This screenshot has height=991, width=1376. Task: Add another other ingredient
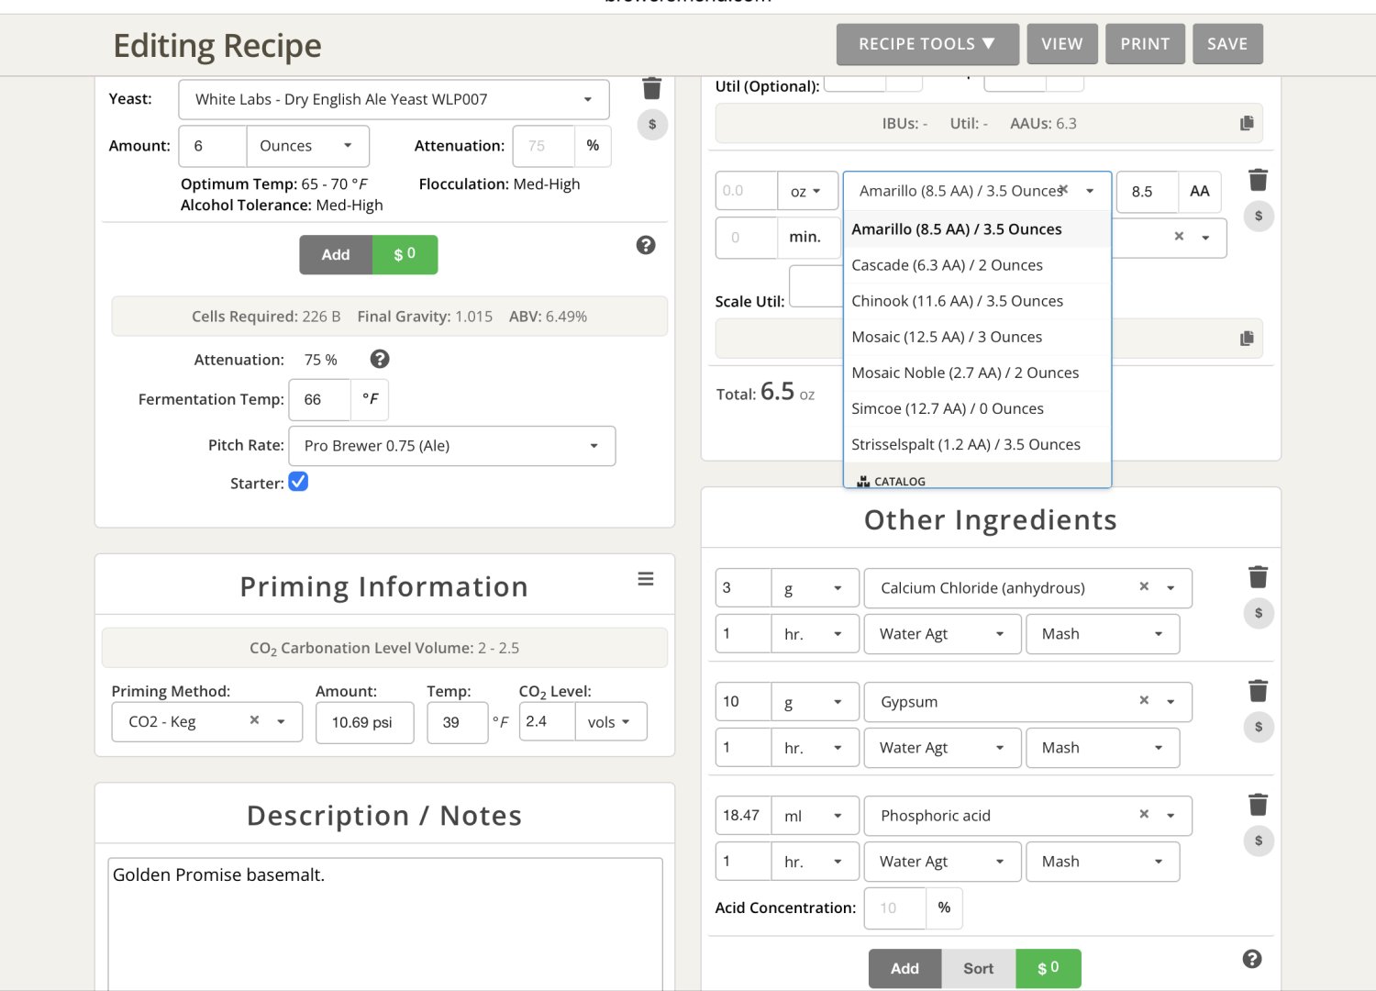coord(904,968)
